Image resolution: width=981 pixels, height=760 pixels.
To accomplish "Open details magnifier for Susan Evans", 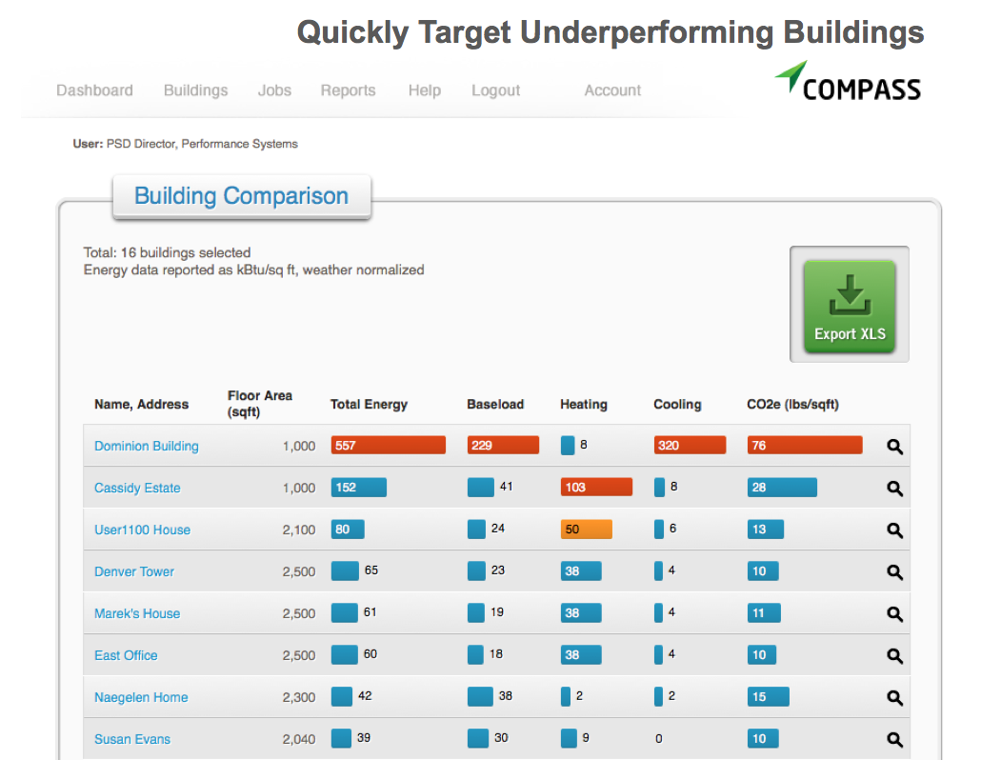I will tap(894, 739).
